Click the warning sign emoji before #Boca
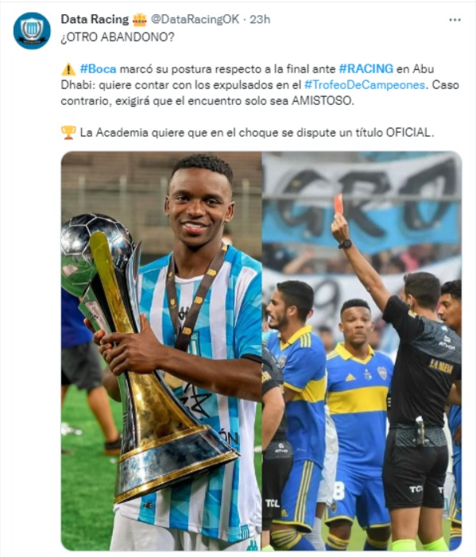Image resolution: width=476 pixels, height=557 pixels. coord(68,69)
